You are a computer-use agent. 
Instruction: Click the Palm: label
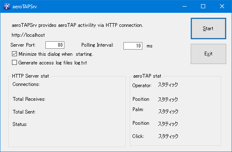(138, 109)
